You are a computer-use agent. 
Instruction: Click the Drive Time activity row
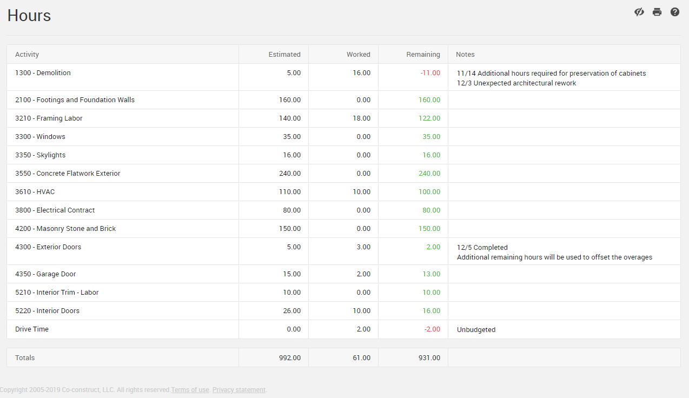(32, 329)
